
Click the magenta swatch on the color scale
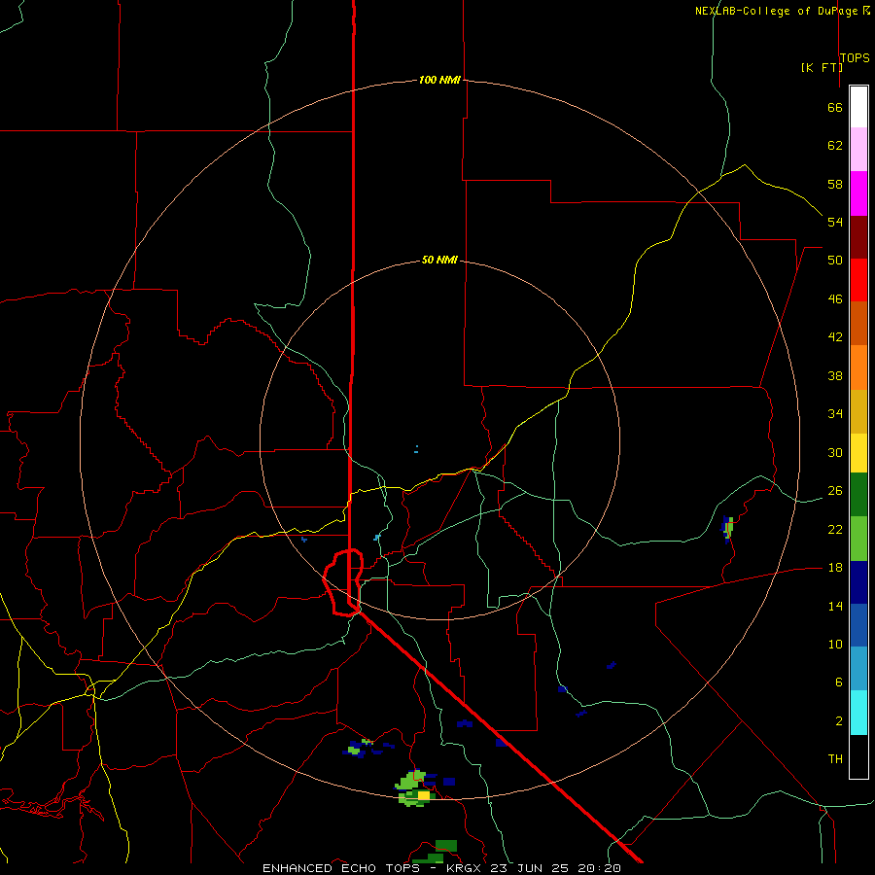[858, 193]
